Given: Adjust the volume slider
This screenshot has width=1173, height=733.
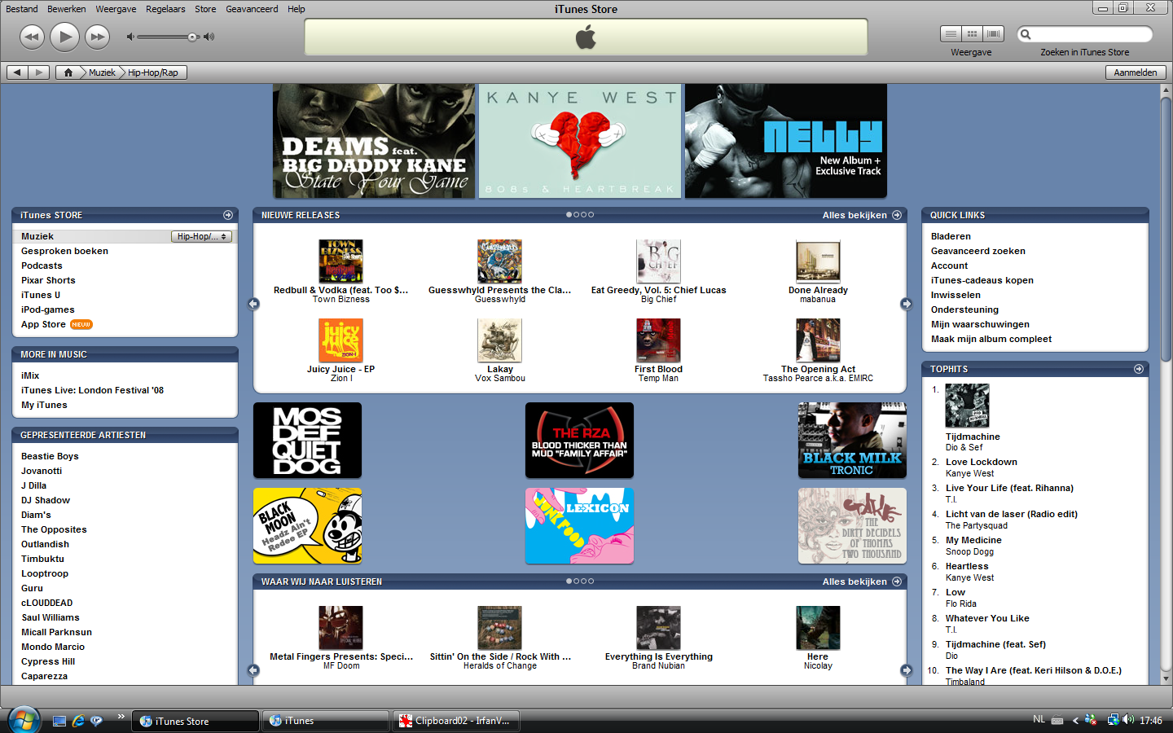Looking at the screenshot, I should pos(192,37).
